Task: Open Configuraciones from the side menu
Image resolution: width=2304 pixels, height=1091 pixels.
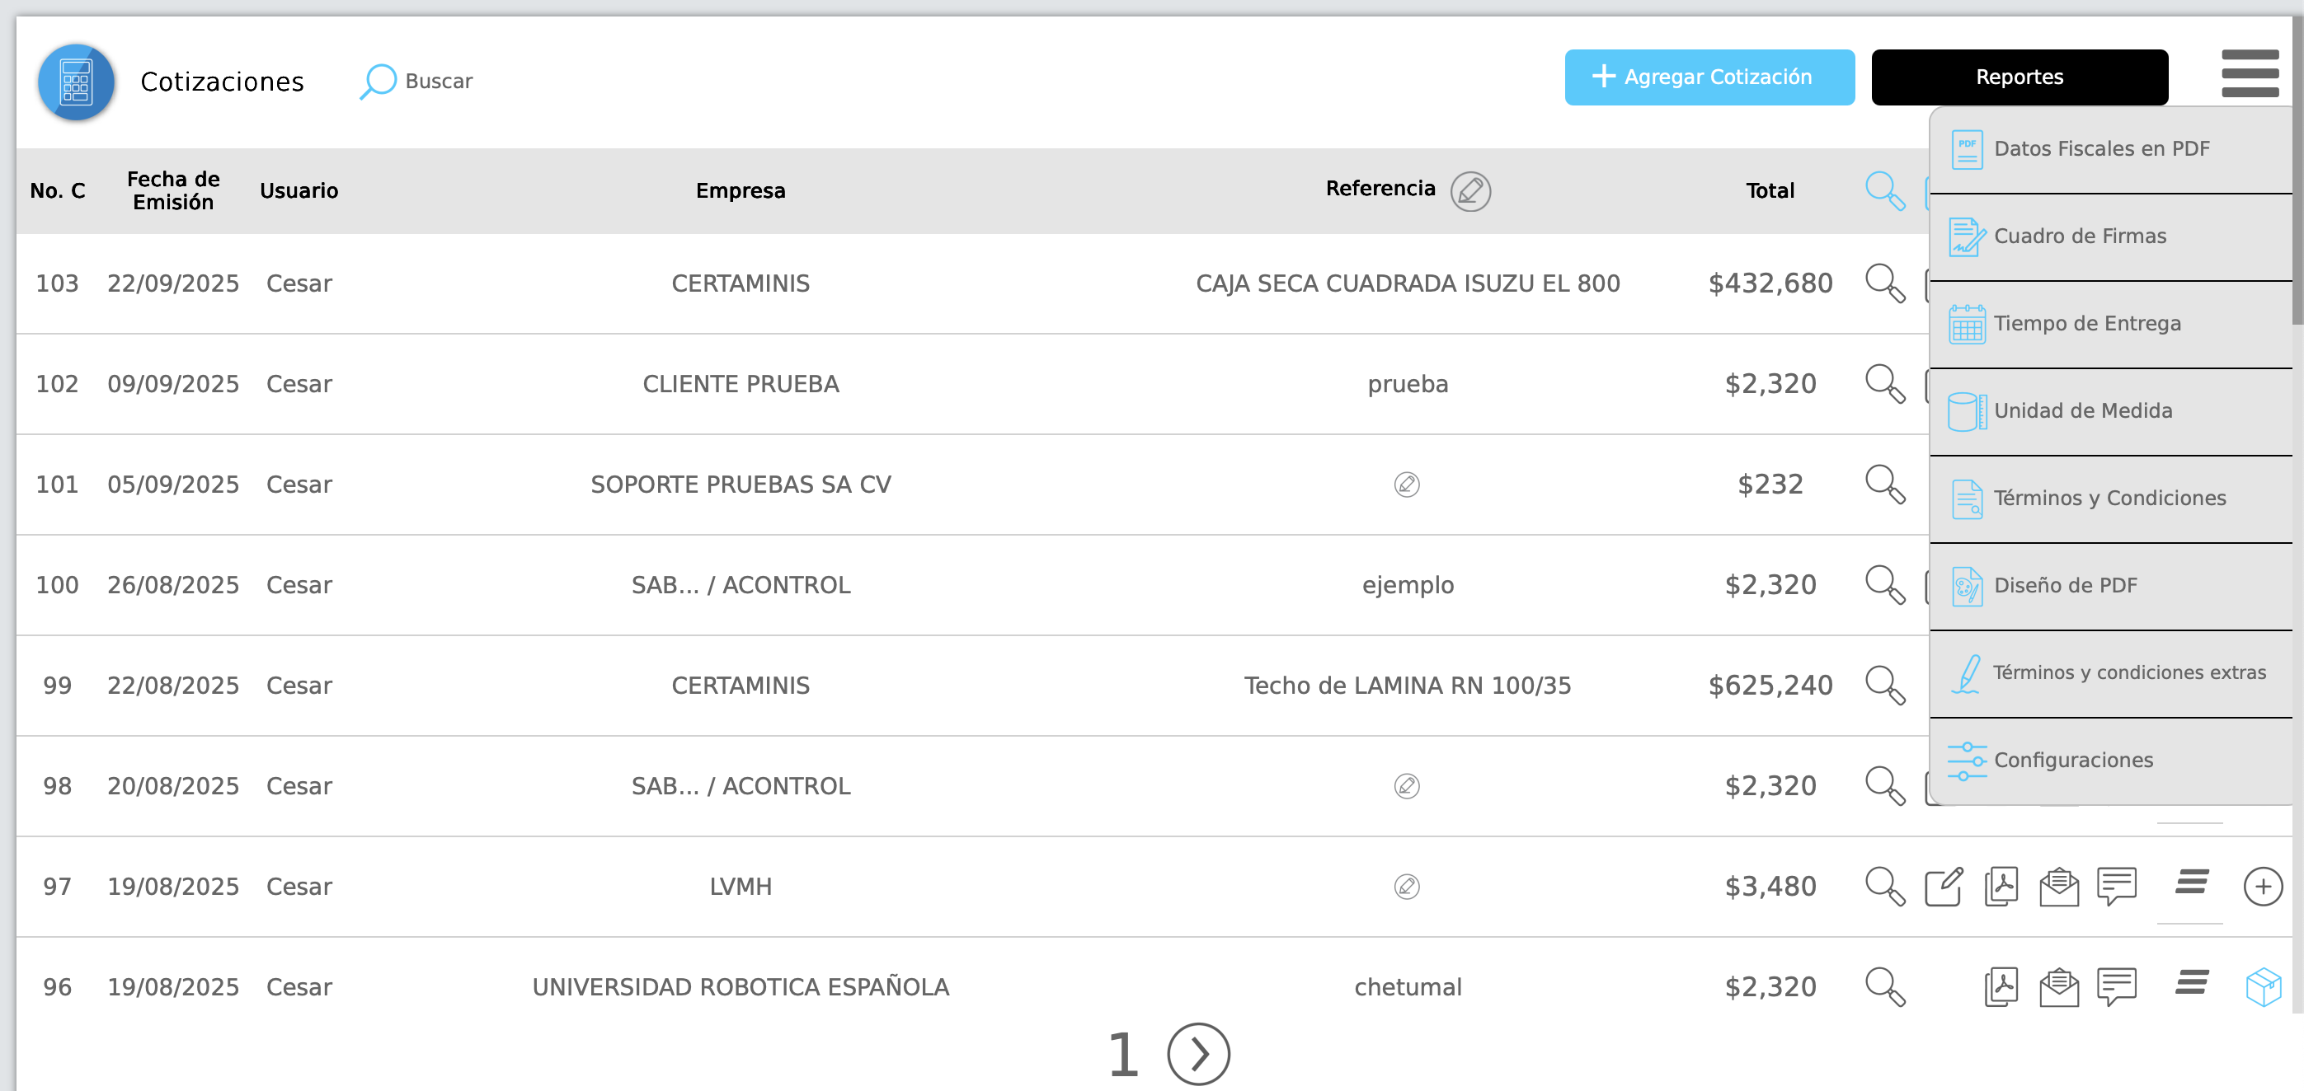Action: [x=2072, y=761]
